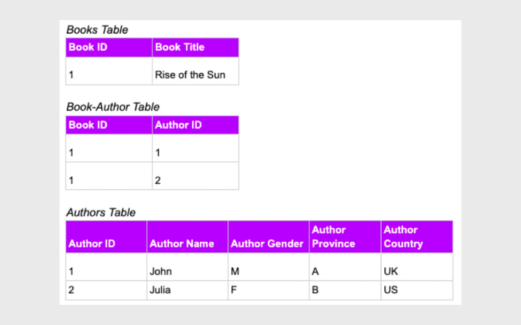Click the "Authors Table" title text
This screenshot has width=521, height=325.
click(101, 213)
